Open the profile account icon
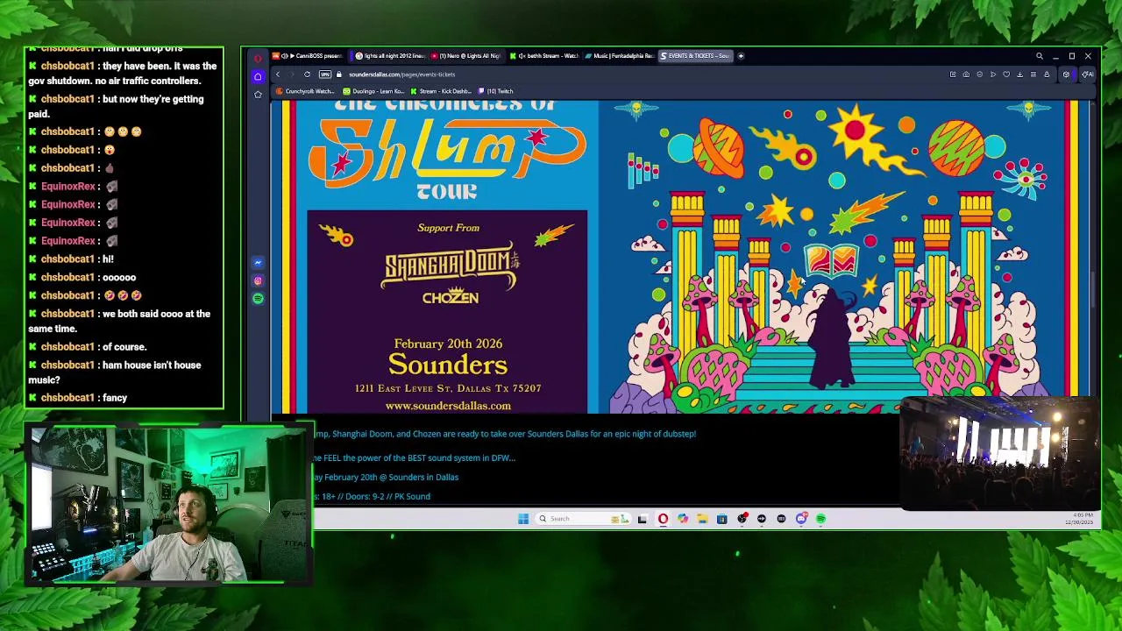This screenshot has height=631, width=1122. click(1047, 74)
